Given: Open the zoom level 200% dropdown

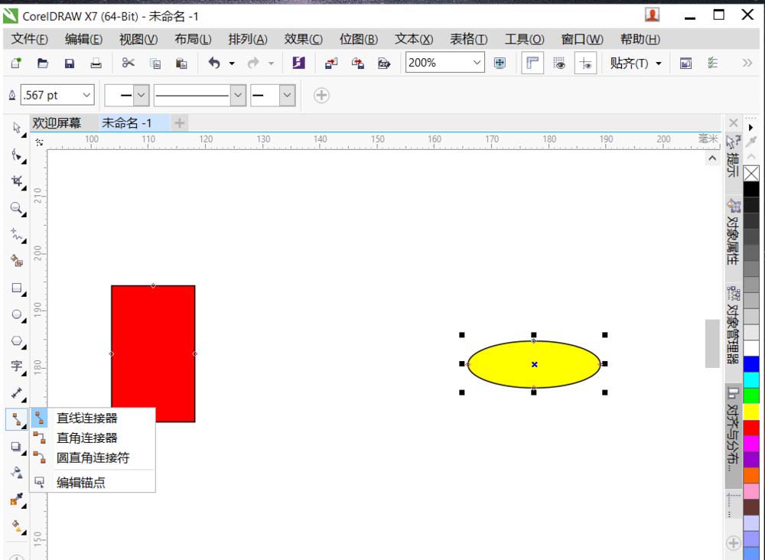Looking at the screenshot, I should (x=477, y=63).
